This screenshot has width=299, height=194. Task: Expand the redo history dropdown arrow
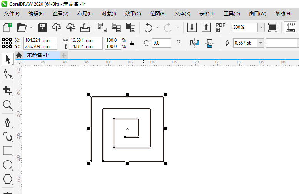(178, 27)
